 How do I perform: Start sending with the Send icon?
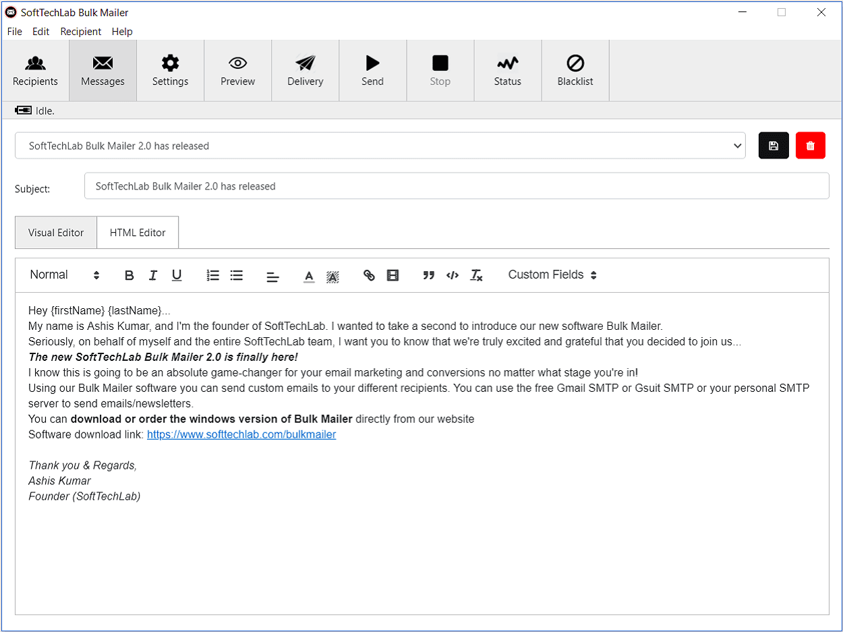[372, 71]
